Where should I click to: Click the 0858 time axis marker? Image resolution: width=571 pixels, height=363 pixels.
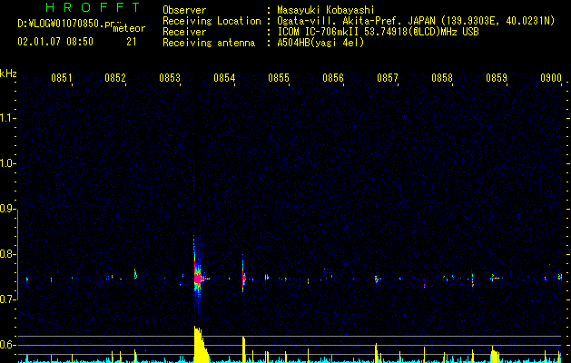[442, 77]
